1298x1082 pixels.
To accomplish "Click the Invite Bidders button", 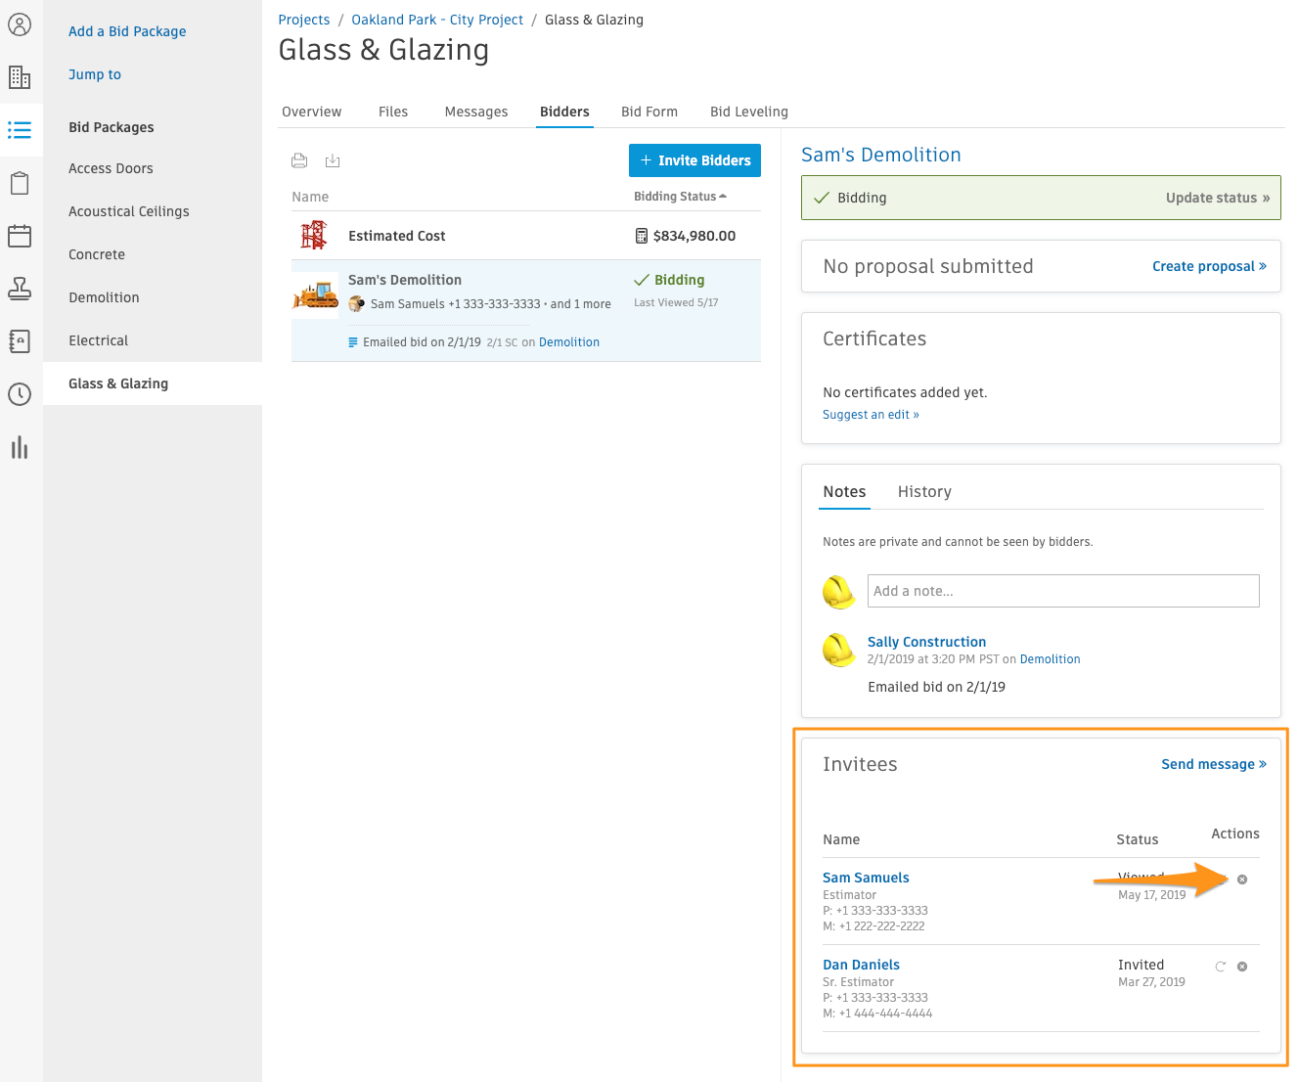I will click(694, 160).
